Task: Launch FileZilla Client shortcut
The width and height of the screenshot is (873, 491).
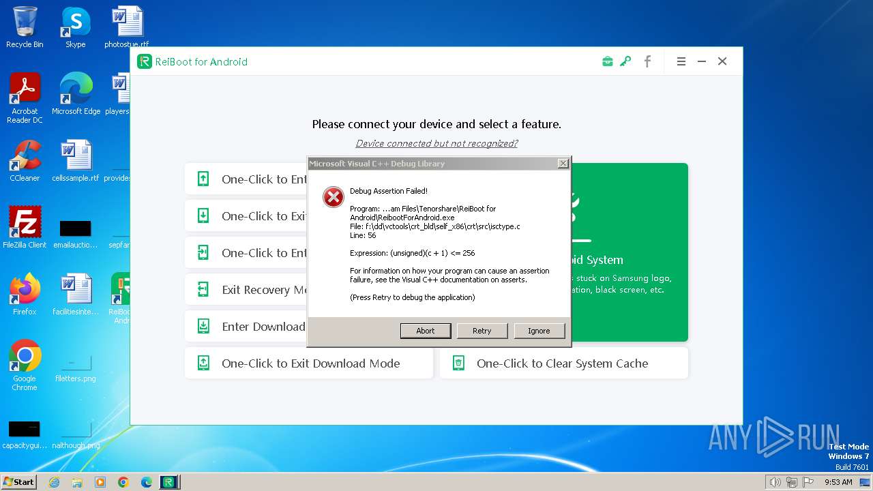Action: coord(25,227)
